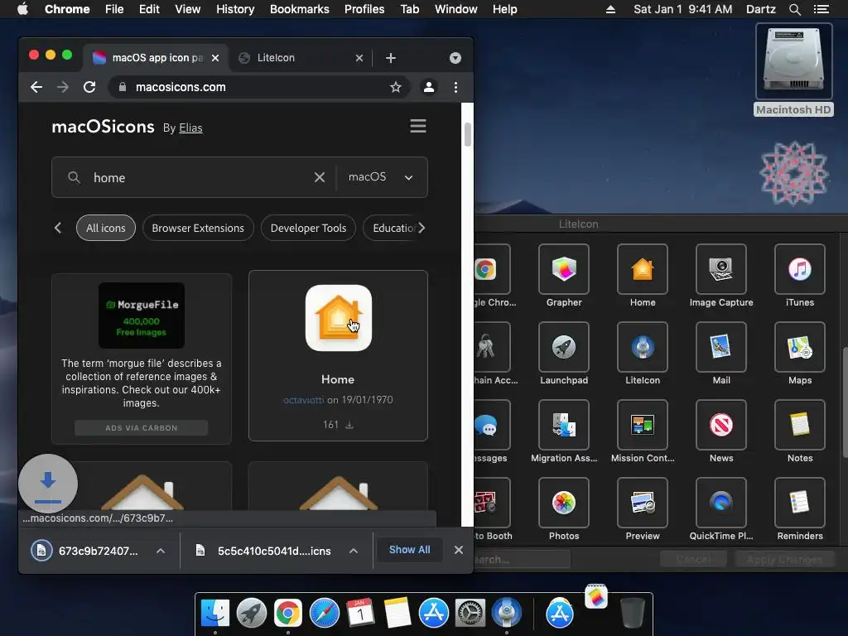Viewport: 848px width, 636px height.
Task: Select the Preview icon in LiteIcon
Action: pyautogui.click(x=643, y=503)
